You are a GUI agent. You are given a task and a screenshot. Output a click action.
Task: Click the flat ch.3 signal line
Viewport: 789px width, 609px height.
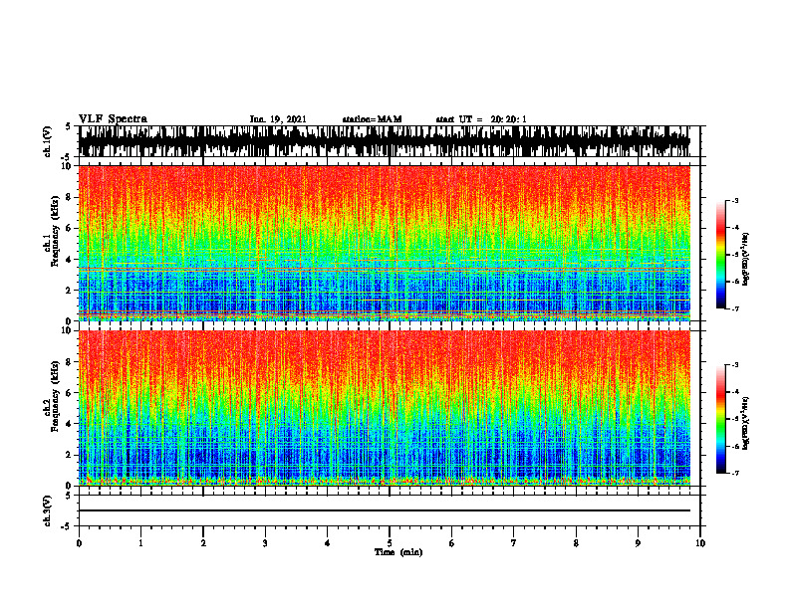[384, 510]
